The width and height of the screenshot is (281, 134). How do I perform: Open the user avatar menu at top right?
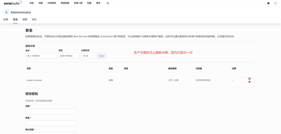[x=275, y=3]
